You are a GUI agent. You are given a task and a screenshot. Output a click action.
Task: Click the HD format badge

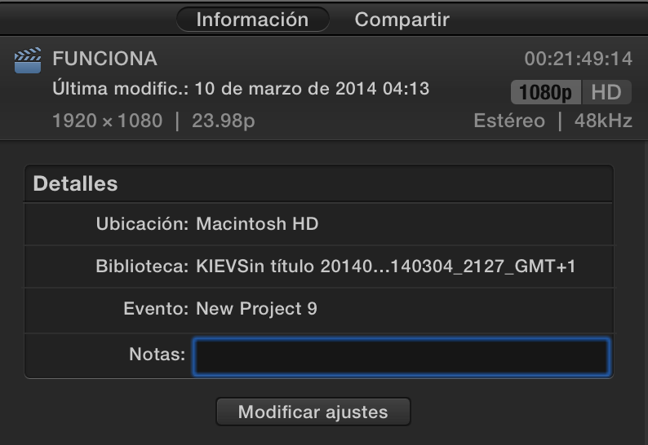[x=606, y=92]
